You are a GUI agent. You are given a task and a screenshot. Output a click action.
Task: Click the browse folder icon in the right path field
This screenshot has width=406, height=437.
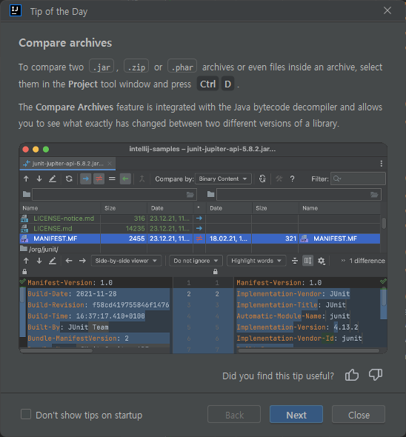pos(374,195)
